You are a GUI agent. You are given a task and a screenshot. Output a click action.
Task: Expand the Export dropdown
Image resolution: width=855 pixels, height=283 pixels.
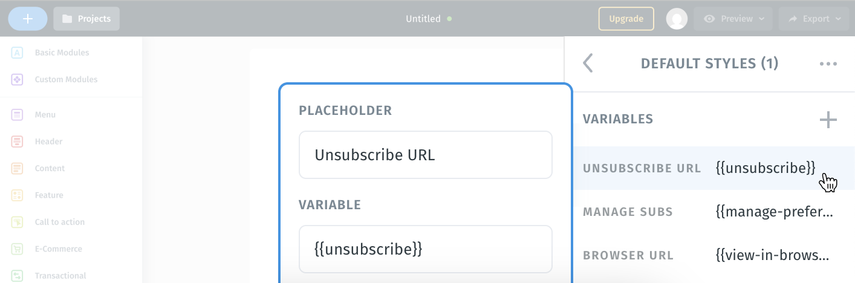814,19
